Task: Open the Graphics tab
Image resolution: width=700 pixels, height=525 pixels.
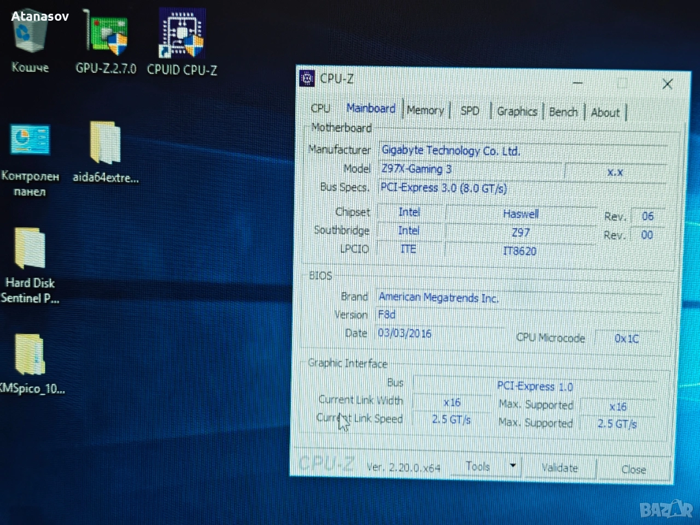Action: 517,112
